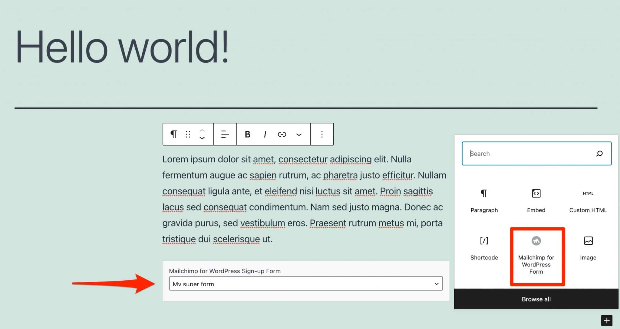Toggle italic formatting
This screenshot has width=620, height=329.
[265, 134]
